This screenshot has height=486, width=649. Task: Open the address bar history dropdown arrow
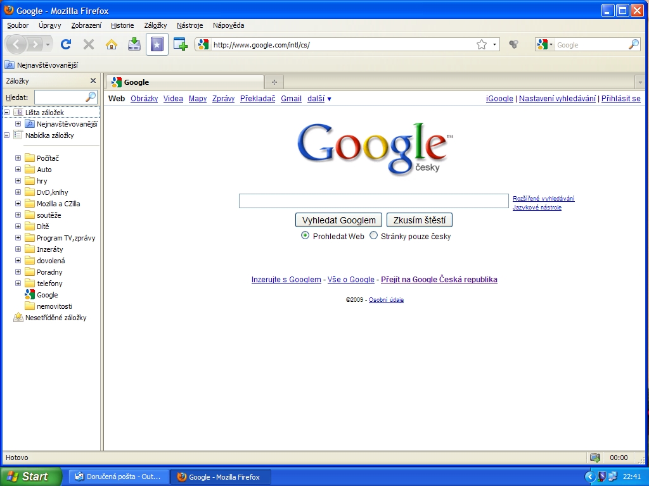(x=494, y=45)
